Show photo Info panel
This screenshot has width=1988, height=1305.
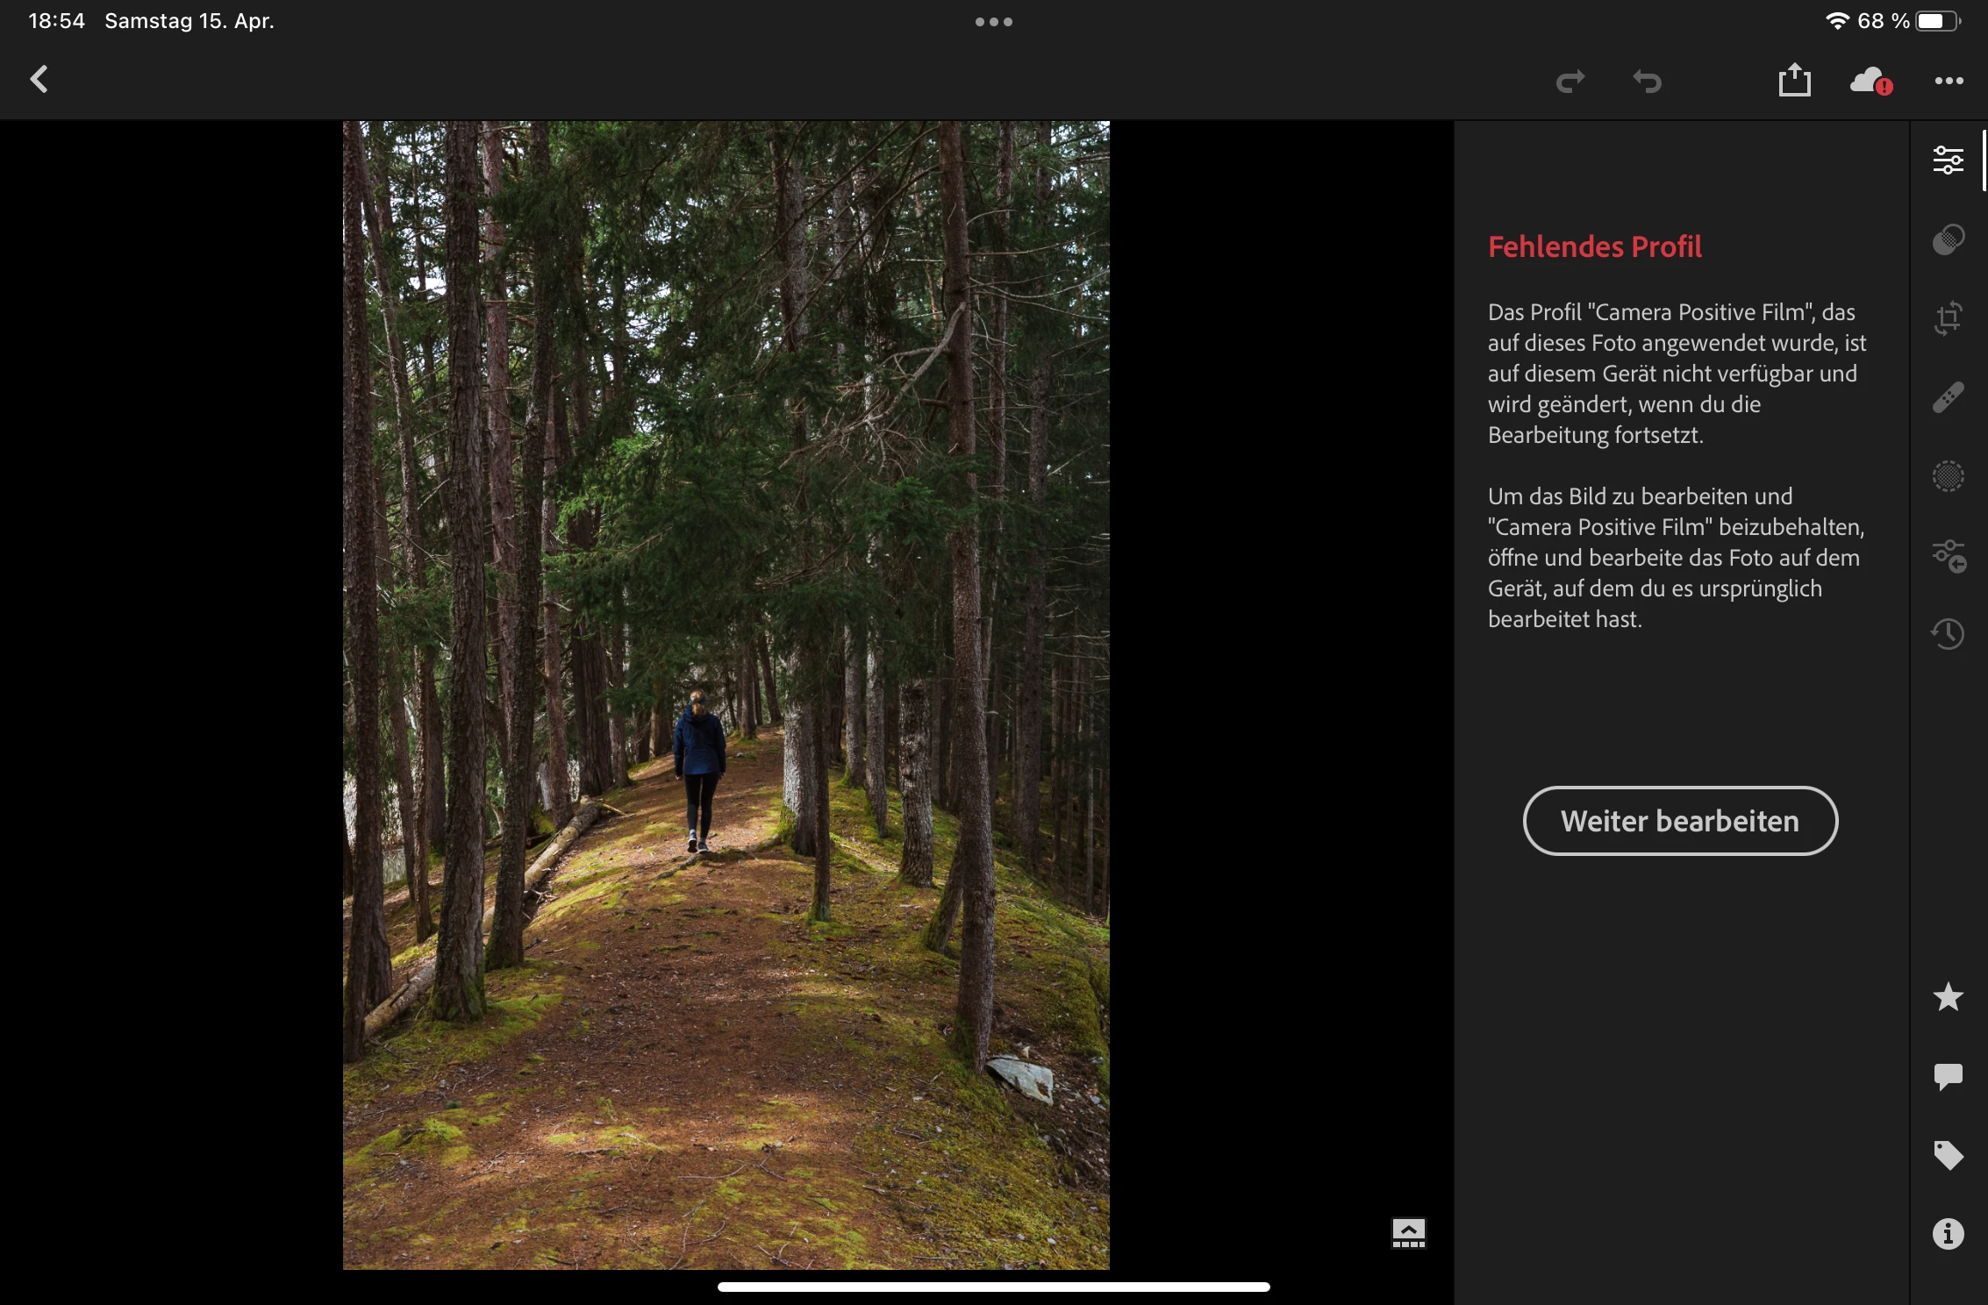click(x=1948, y=1234)
